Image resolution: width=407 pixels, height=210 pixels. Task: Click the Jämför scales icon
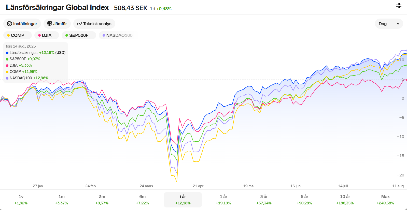(50, 24)
